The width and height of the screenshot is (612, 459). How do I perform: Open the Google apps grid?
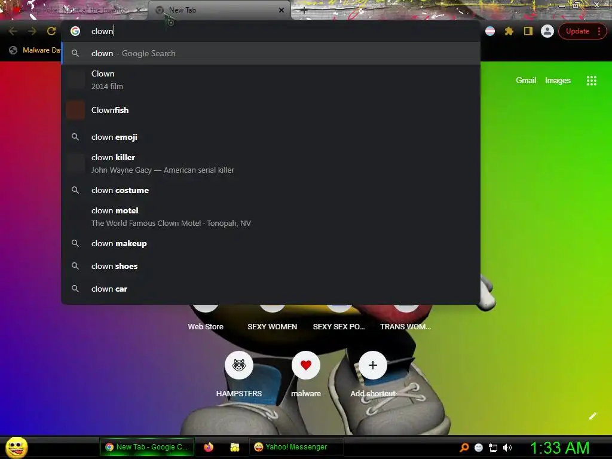tap(591, 81)
